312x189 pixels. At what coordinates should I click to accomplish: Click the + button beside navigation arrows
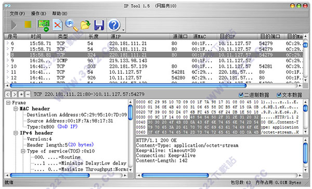[x=21, y=94]
